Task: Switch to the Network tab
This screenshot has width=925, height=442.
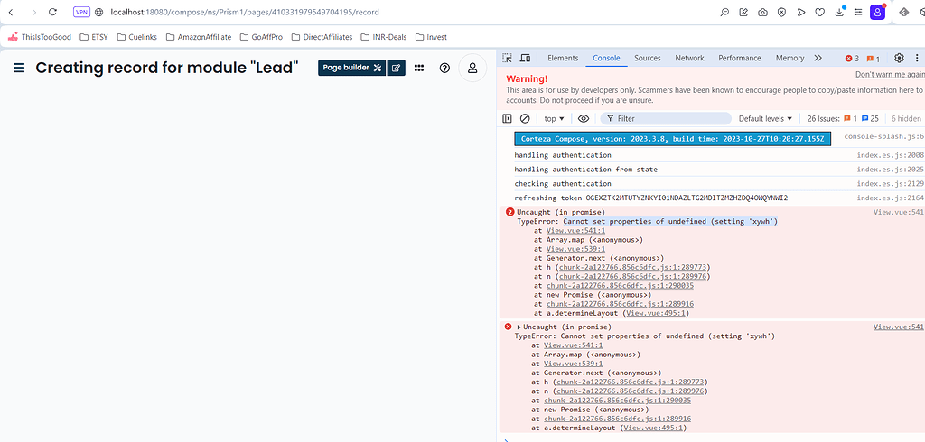Action: pos(689,58)
